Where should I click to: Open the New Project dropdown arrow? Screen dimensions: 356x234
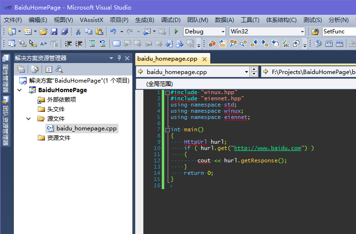19,32
